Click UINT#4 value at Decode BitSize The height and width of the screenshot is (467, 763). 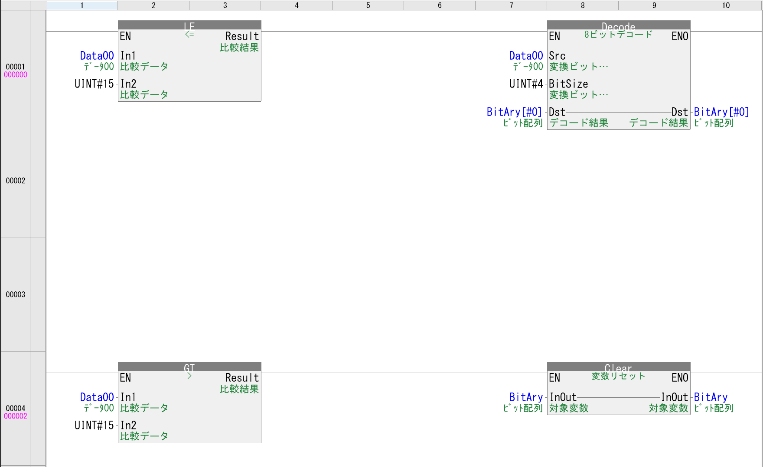coord(526,84)
